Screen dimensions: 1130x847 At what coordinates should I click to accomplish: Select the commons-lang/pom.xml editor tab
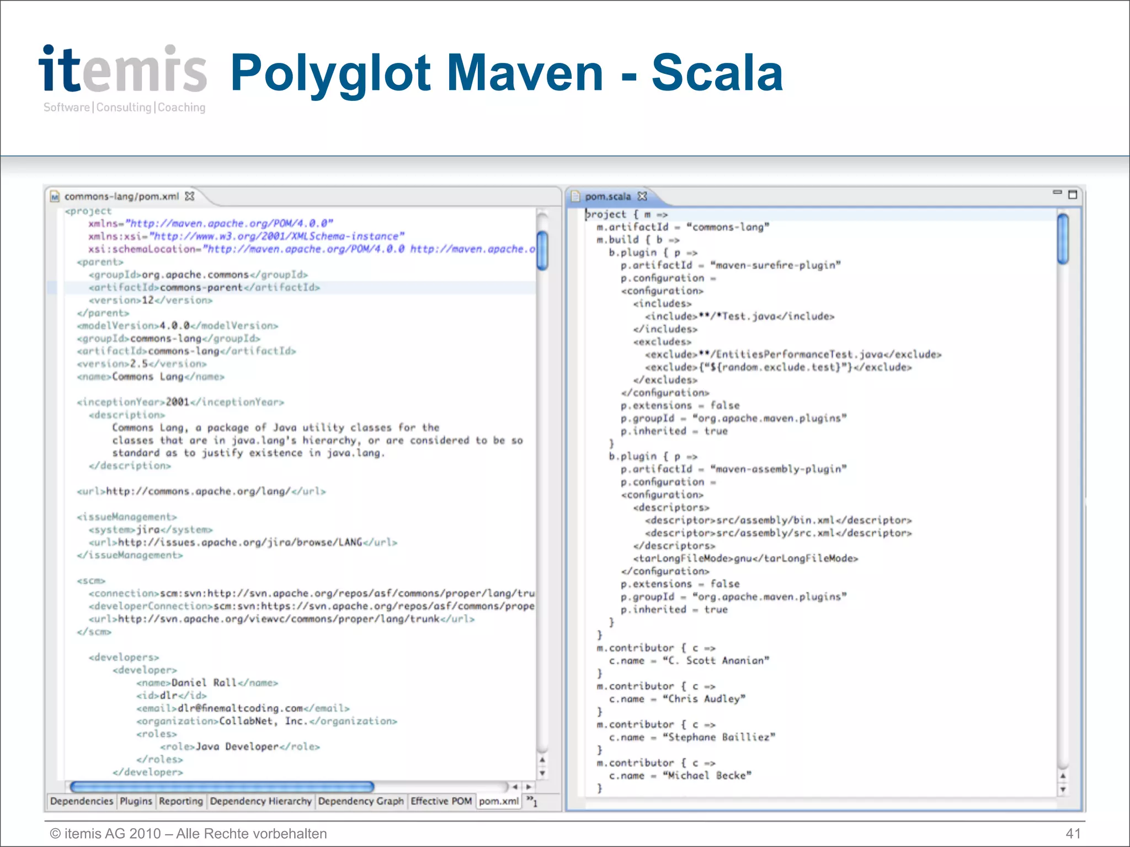(121, 196)
